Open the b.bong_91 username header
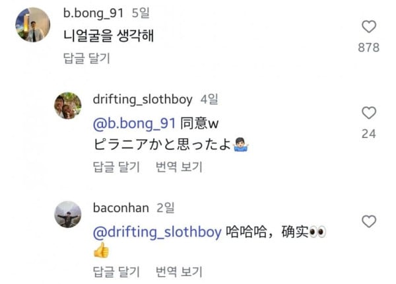This screenshot has height=284, width=396. [x=94, y=13]
